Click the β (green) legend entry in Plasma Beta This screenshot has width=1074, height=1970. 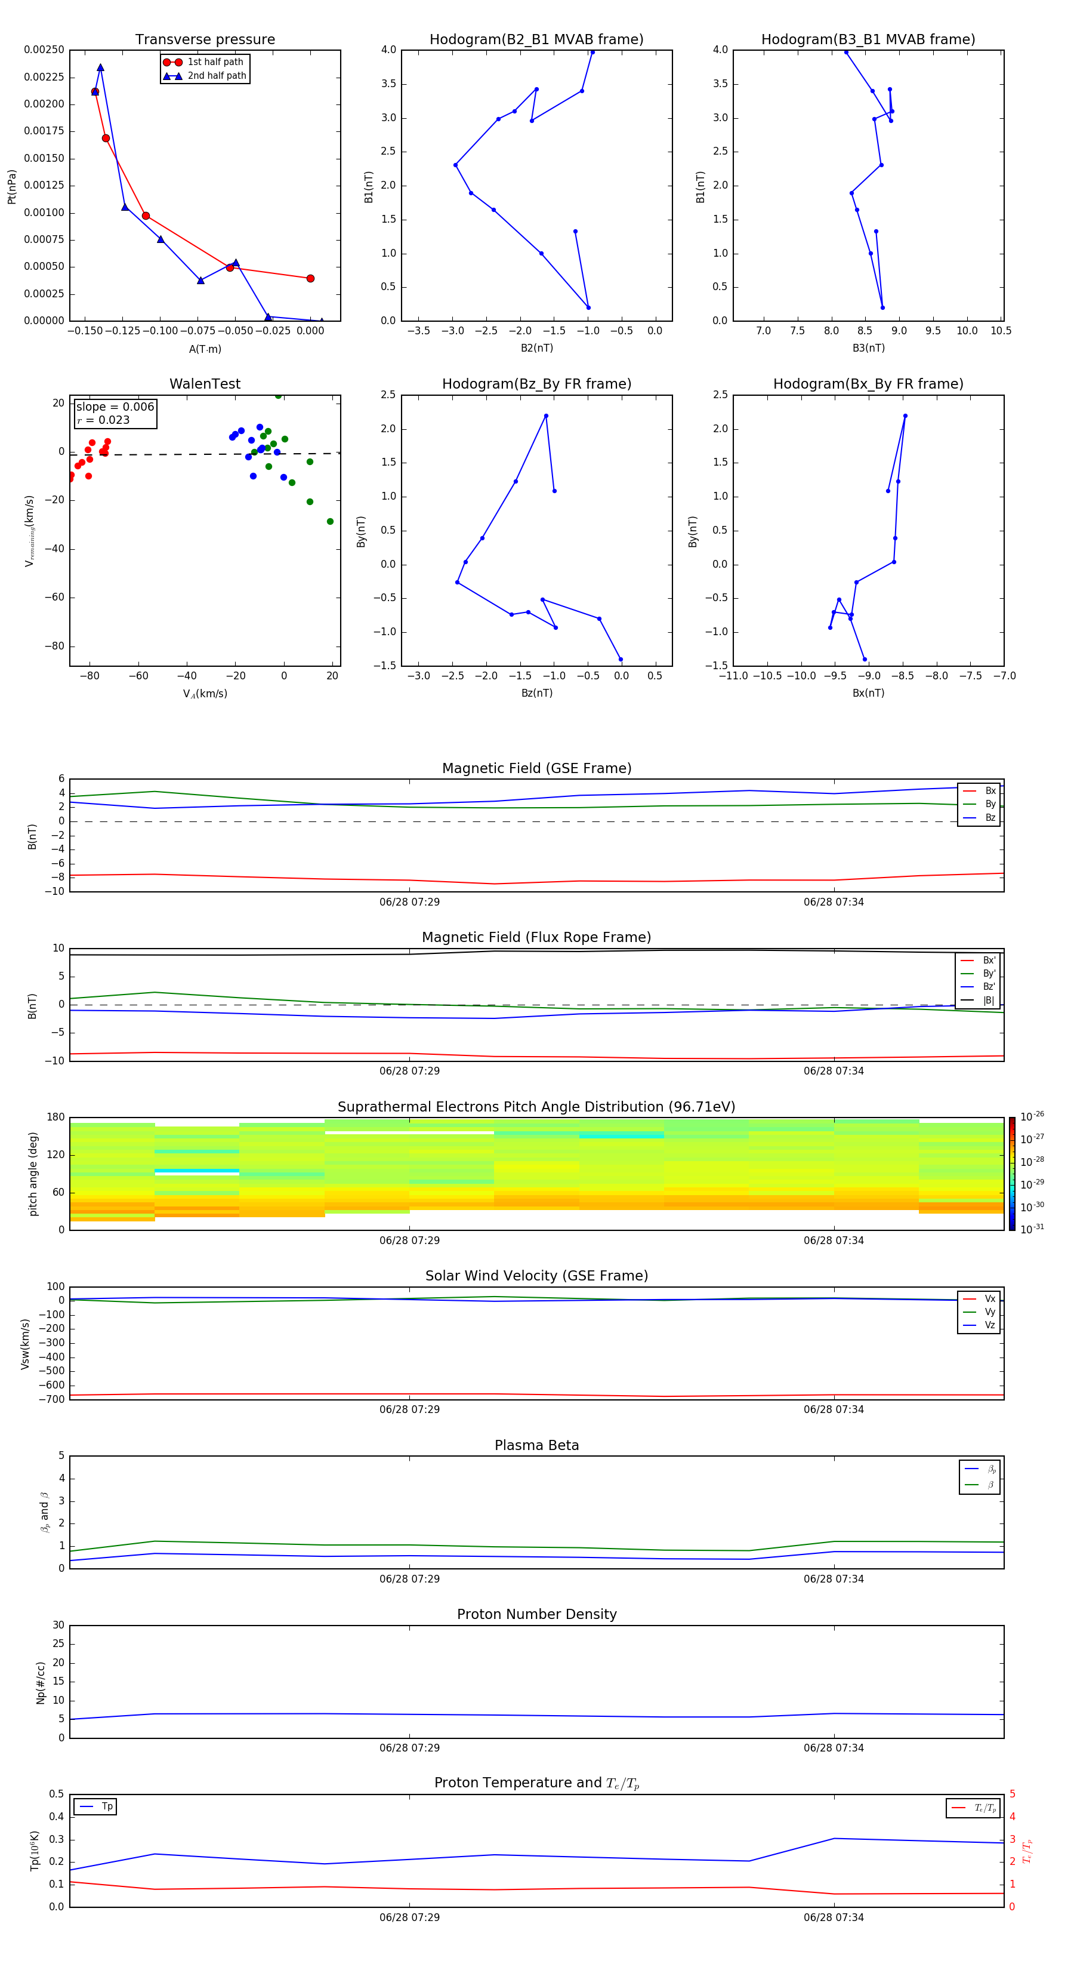point(980,1485)
